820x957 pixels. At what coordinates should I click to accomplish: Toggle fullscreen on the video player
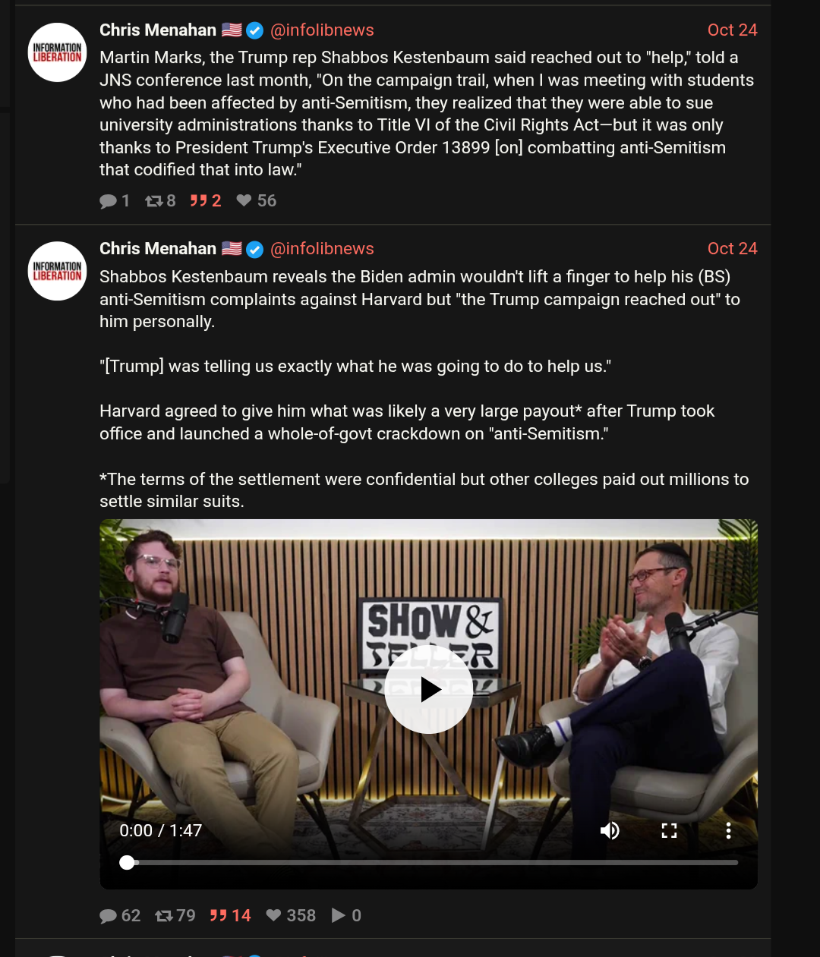669,830
